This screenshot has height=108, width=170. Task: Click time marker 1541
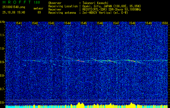point(19,23)
